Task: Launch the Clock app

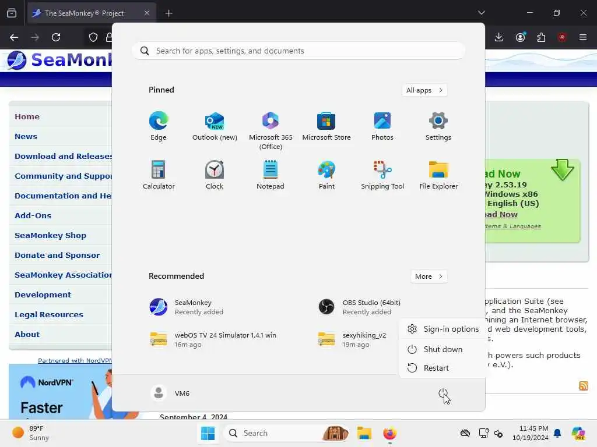Action: pyautogui.click(x=215, y=175)
